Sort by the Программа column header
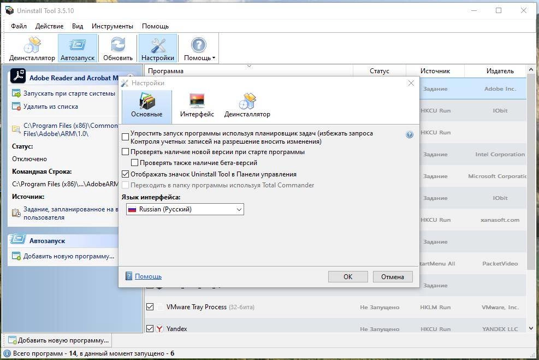The image size is (539, 360). point(248,71)
